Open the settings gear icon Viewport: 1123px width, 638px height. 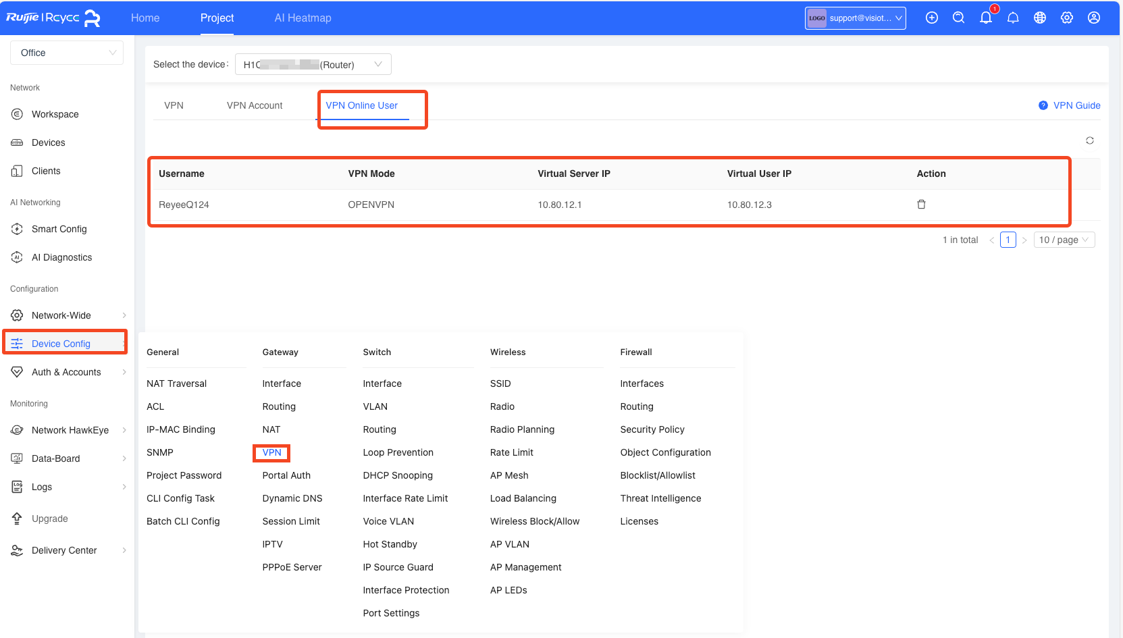(1067, 18)
